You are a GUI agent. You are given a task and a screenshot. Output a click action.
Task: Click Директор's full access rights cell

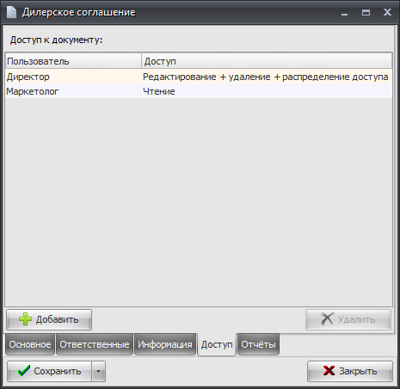(266, 77)
